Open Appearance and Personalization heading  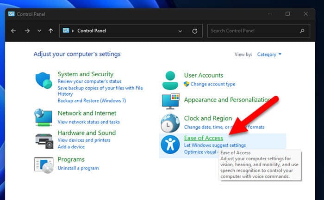pyautogui.click(x=227, y=100)
